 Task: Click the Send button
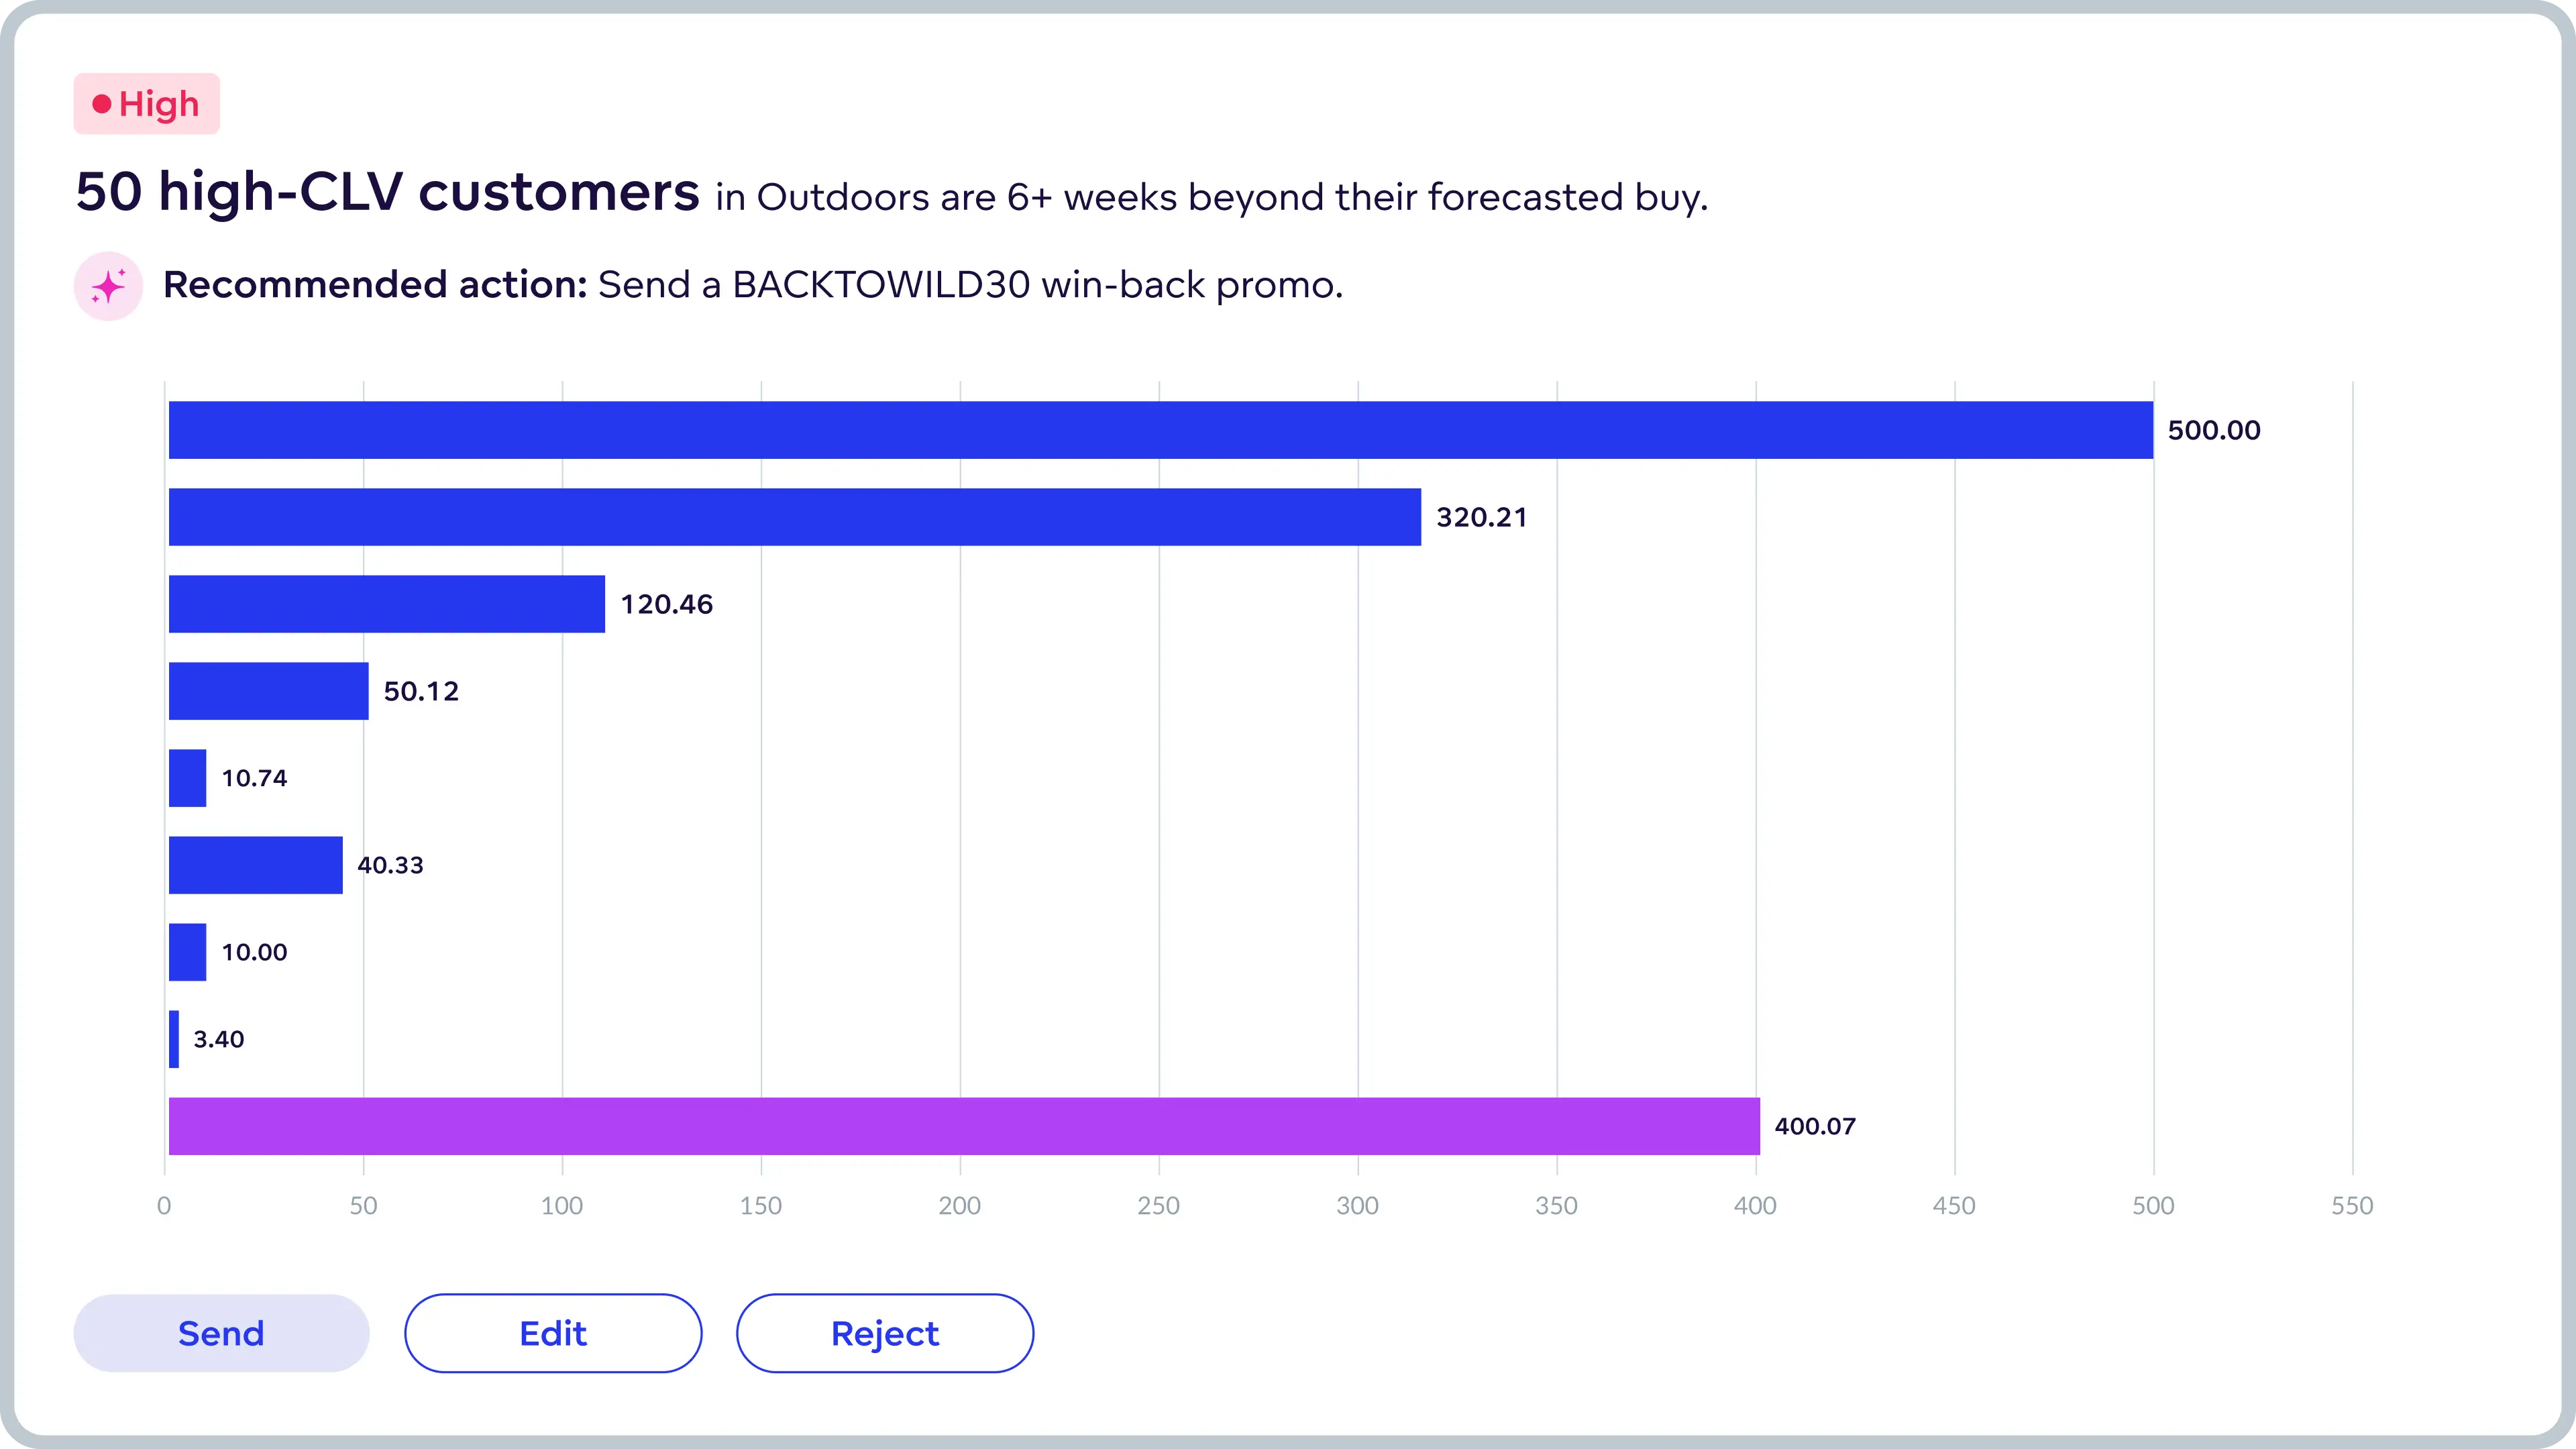click(221, 1333)
